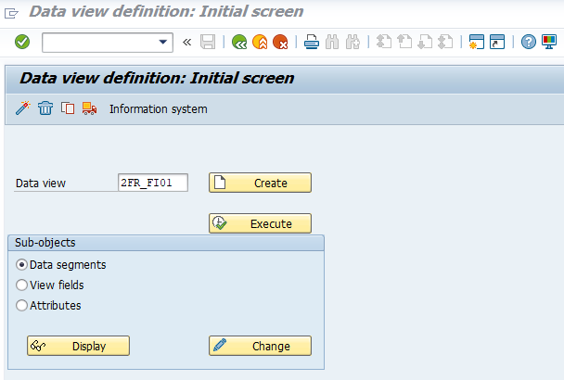The height and width of the screenshot is (380, 564).
Task: Open the command field dropdown arrow
Action: pos(164,42)
